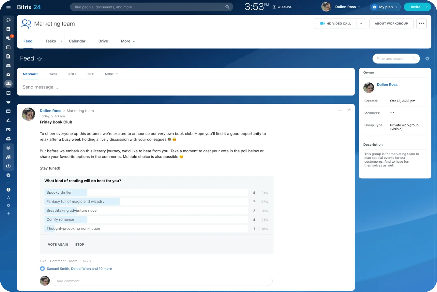Open the hamburger menu in the top-left corner
The image size is (437, 292).
pos(8,7)
